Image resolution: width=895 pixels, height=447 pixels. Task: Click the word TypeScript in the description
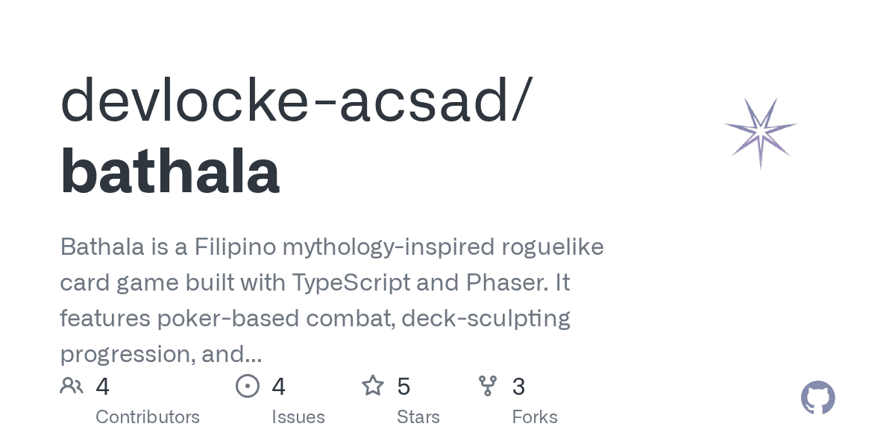click(x=351, y=283)
